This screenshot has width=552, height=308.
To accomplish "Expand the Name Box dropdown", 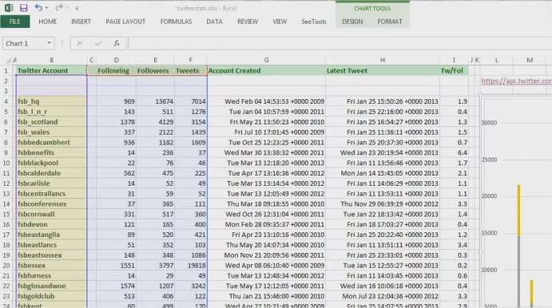I will (x=49, y=43).
